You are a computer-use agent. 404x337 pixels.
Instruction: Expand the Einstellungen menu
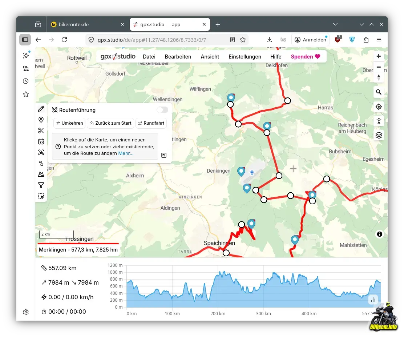[x=245, y=57]
